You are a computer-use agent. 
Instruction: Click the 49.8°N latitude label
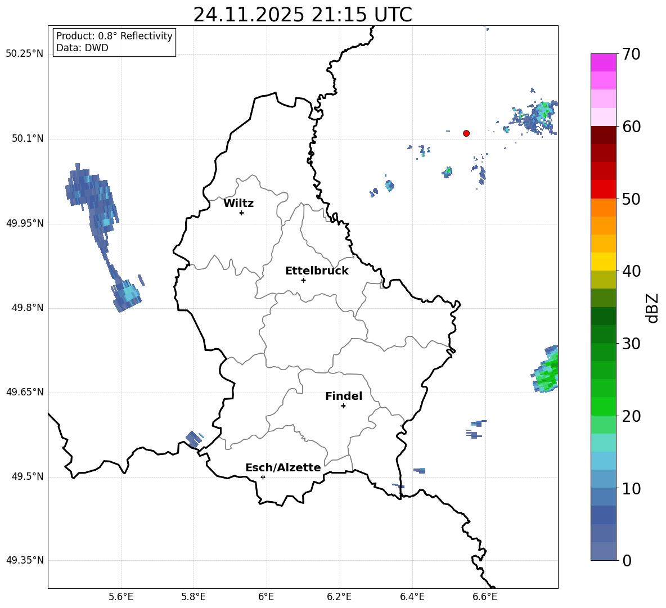click(28, 308)
